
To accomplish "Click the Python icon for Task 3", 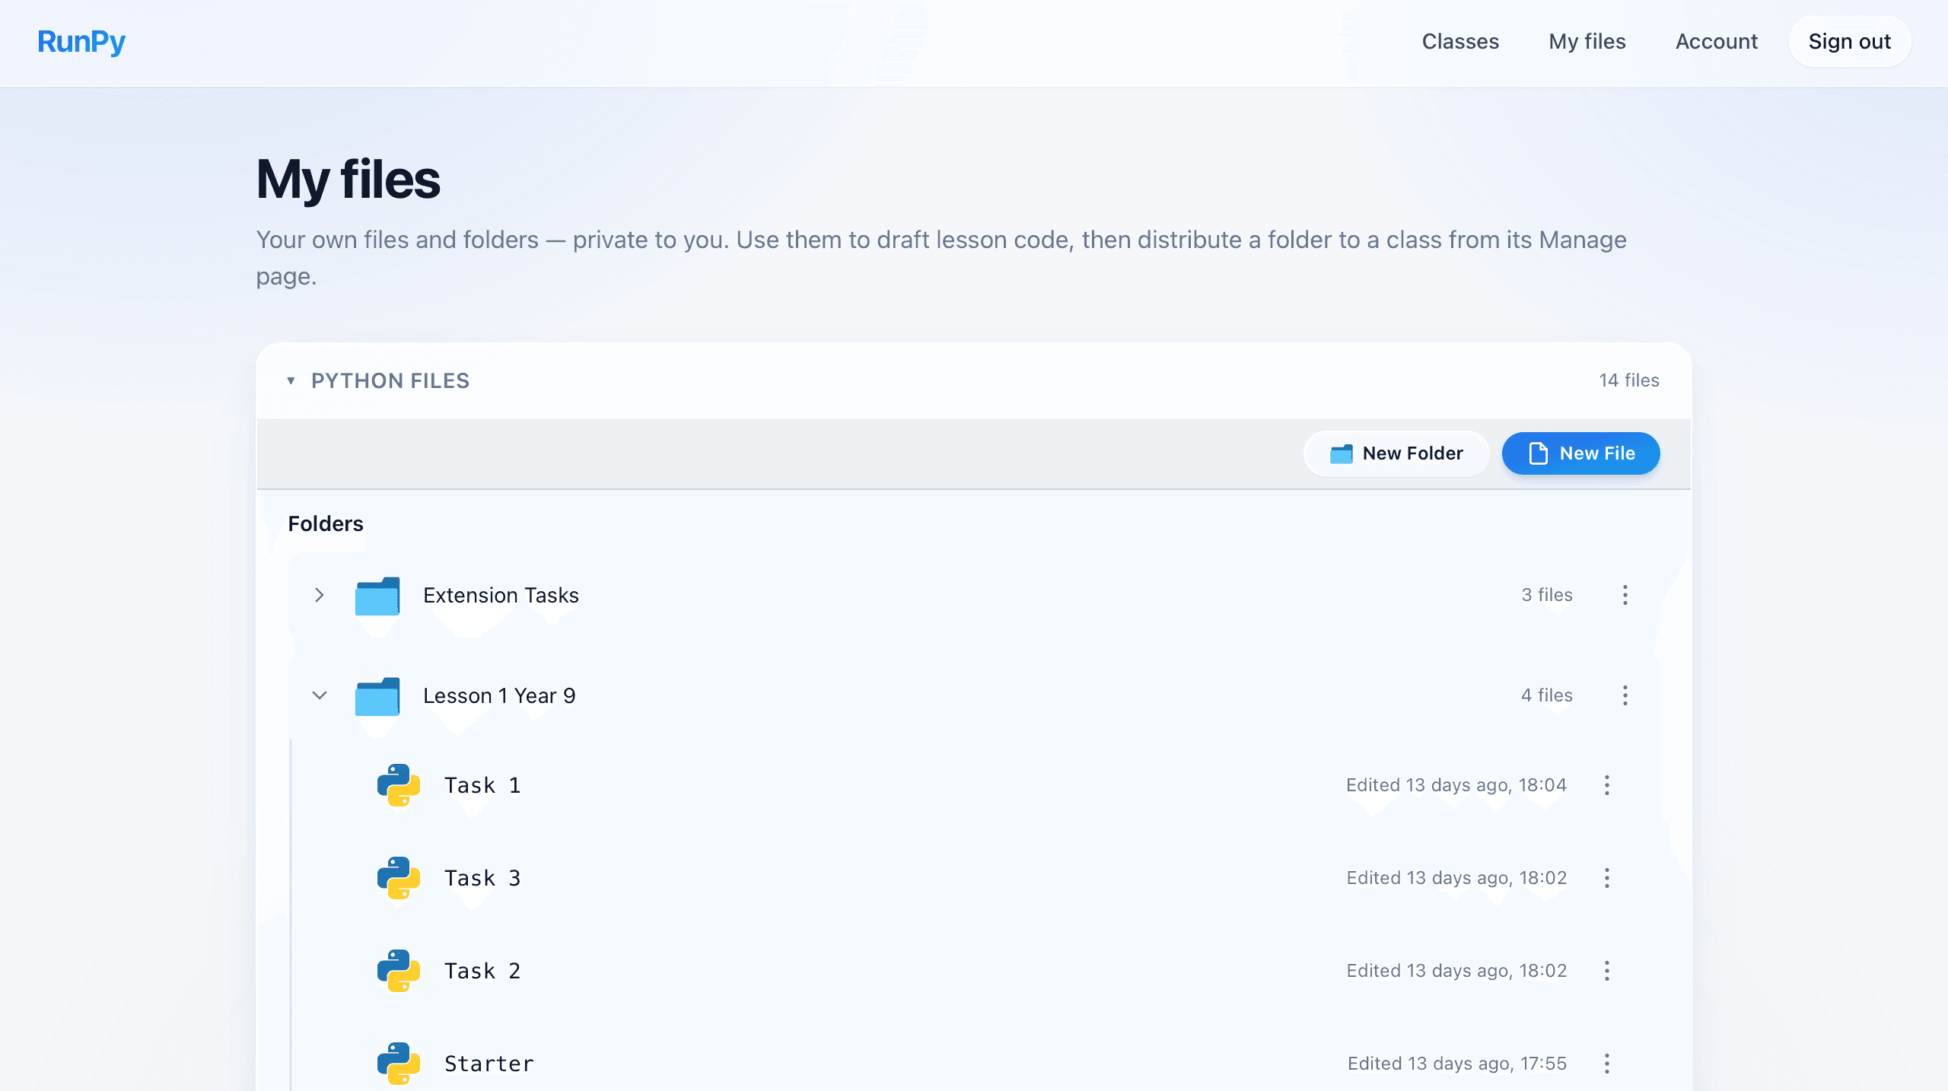I will click(399, 878).
